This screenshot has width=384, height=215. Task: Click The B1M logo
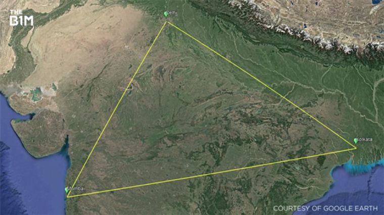point(21,18)
